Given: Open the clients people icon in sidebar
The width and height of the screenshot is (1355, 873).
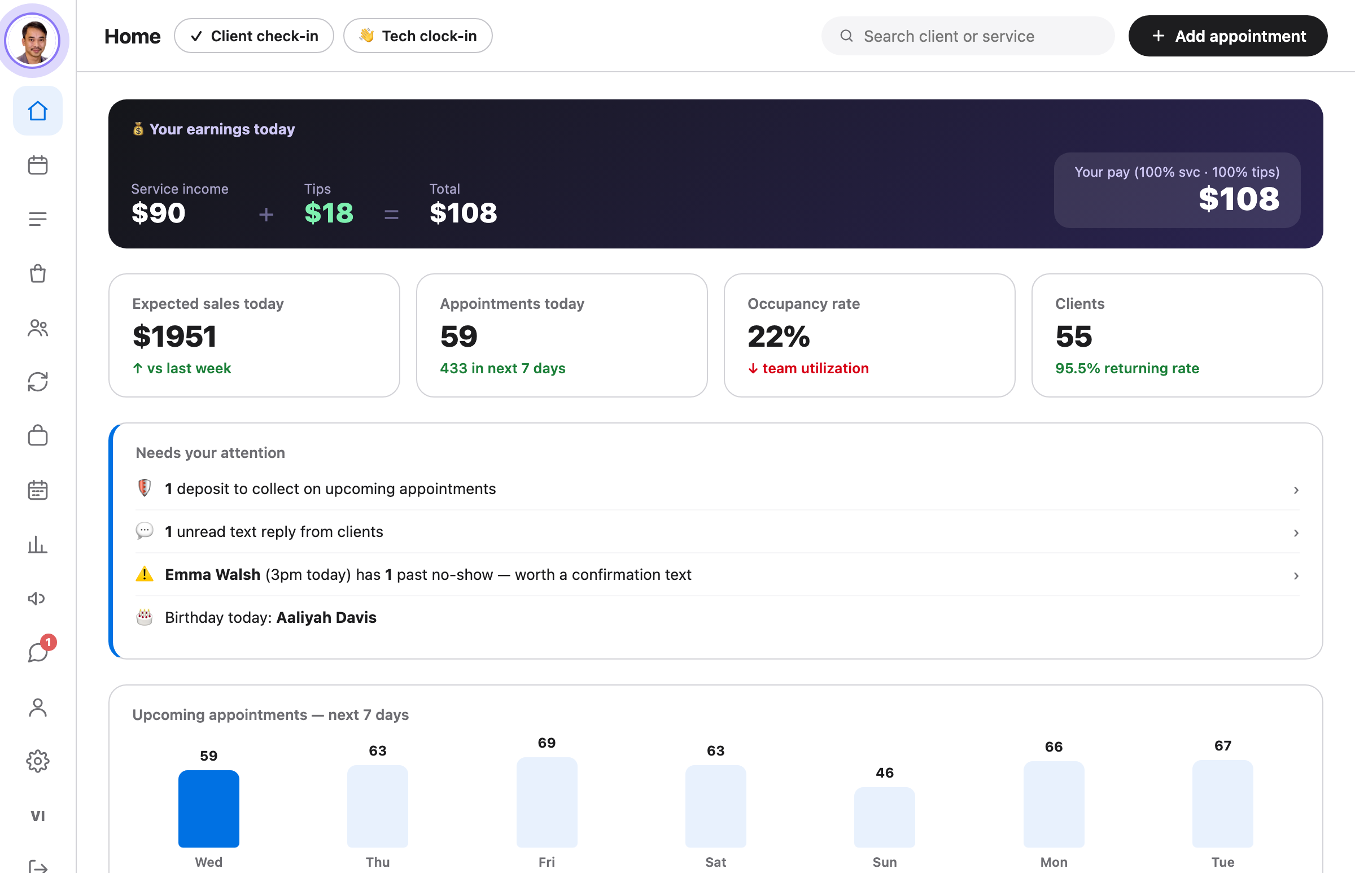Looking at the screenshot, I should point(37,328).
